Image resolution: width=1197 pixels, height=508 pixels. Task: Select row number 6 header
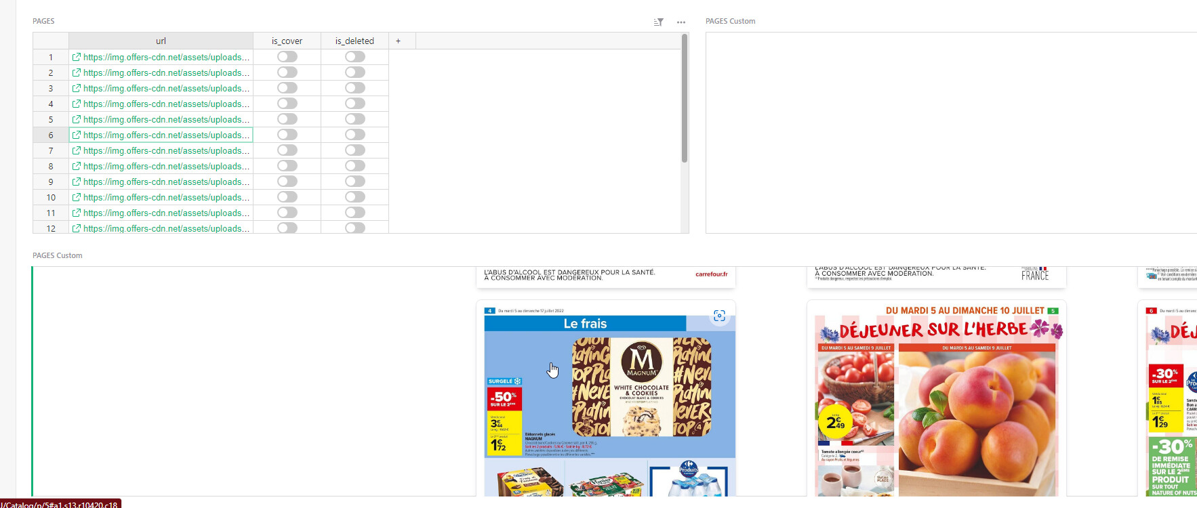51,135
